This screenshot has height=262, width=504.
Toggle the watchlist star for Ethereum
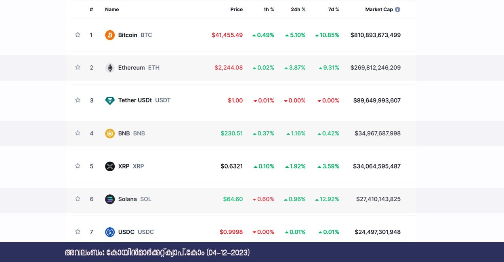(x=78, y=67)
